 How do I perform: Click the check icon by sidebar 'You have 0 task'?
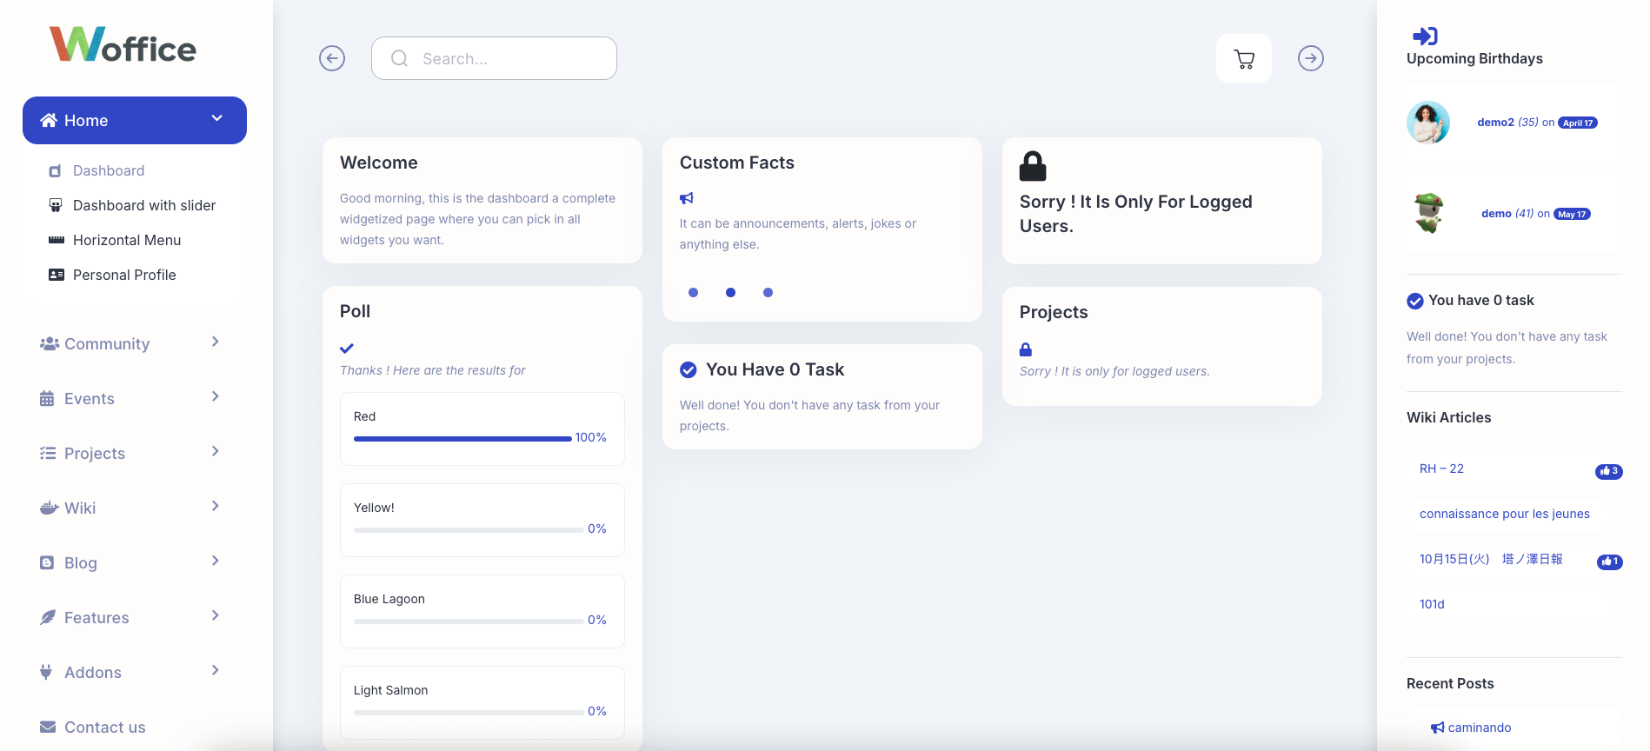click(x=1415, y=301)
